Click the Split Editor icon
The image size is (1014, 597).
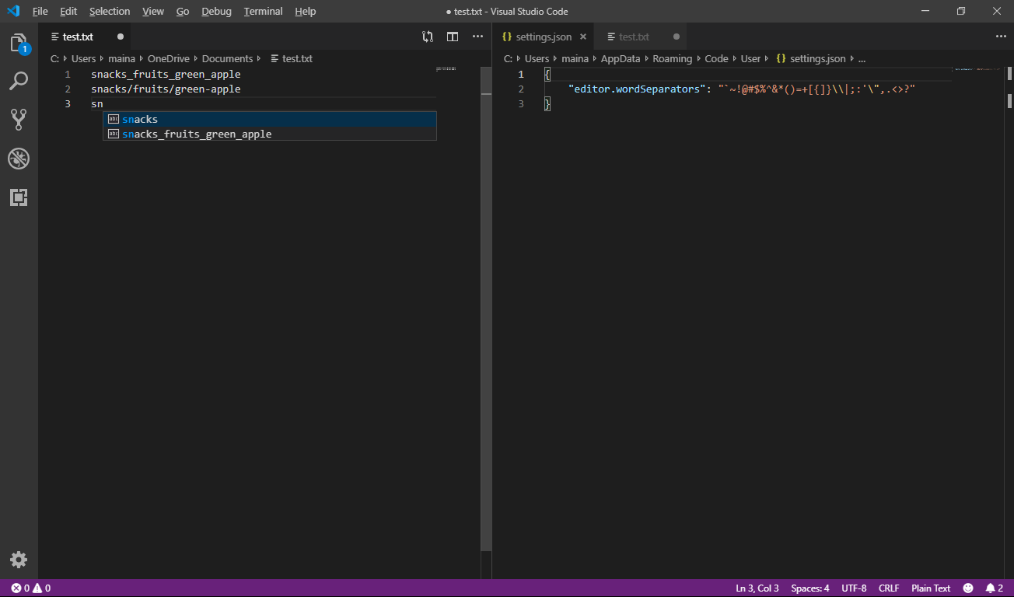(x=453, y=37)
